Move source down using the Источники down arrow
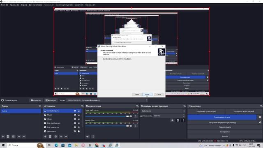263x148 pixels. (x=66, y=136)
